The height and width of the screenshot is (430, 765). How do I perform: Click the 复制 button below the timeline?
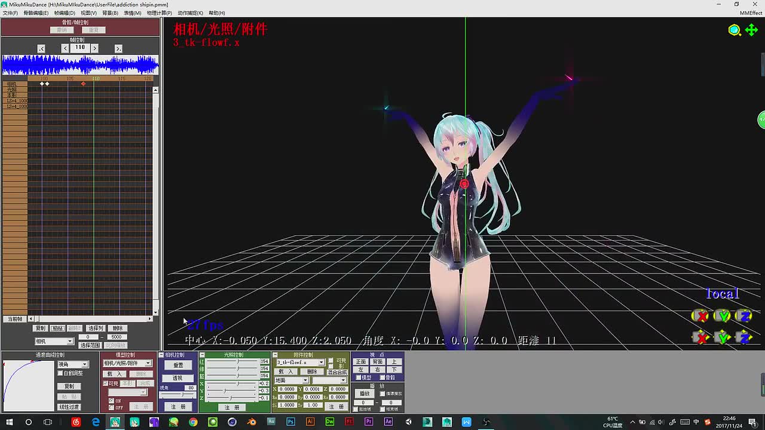(41, 328)
